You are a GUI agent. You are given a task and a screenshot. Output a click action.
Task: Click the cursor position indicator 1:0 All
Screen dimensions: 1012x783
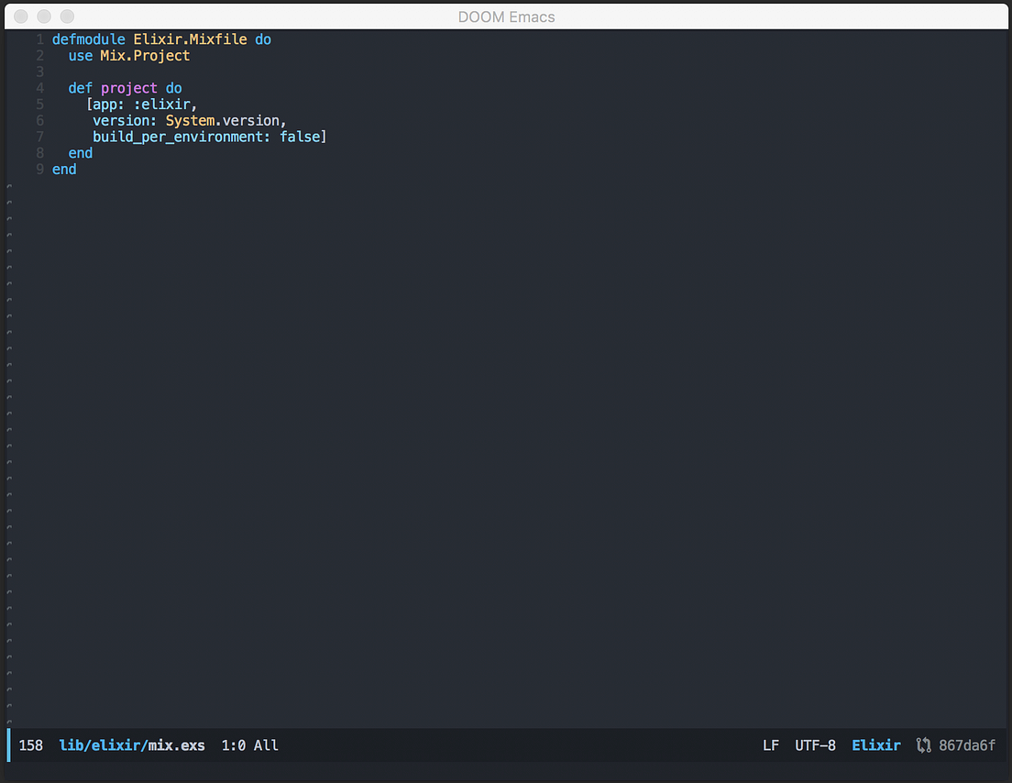pos(248,745)
